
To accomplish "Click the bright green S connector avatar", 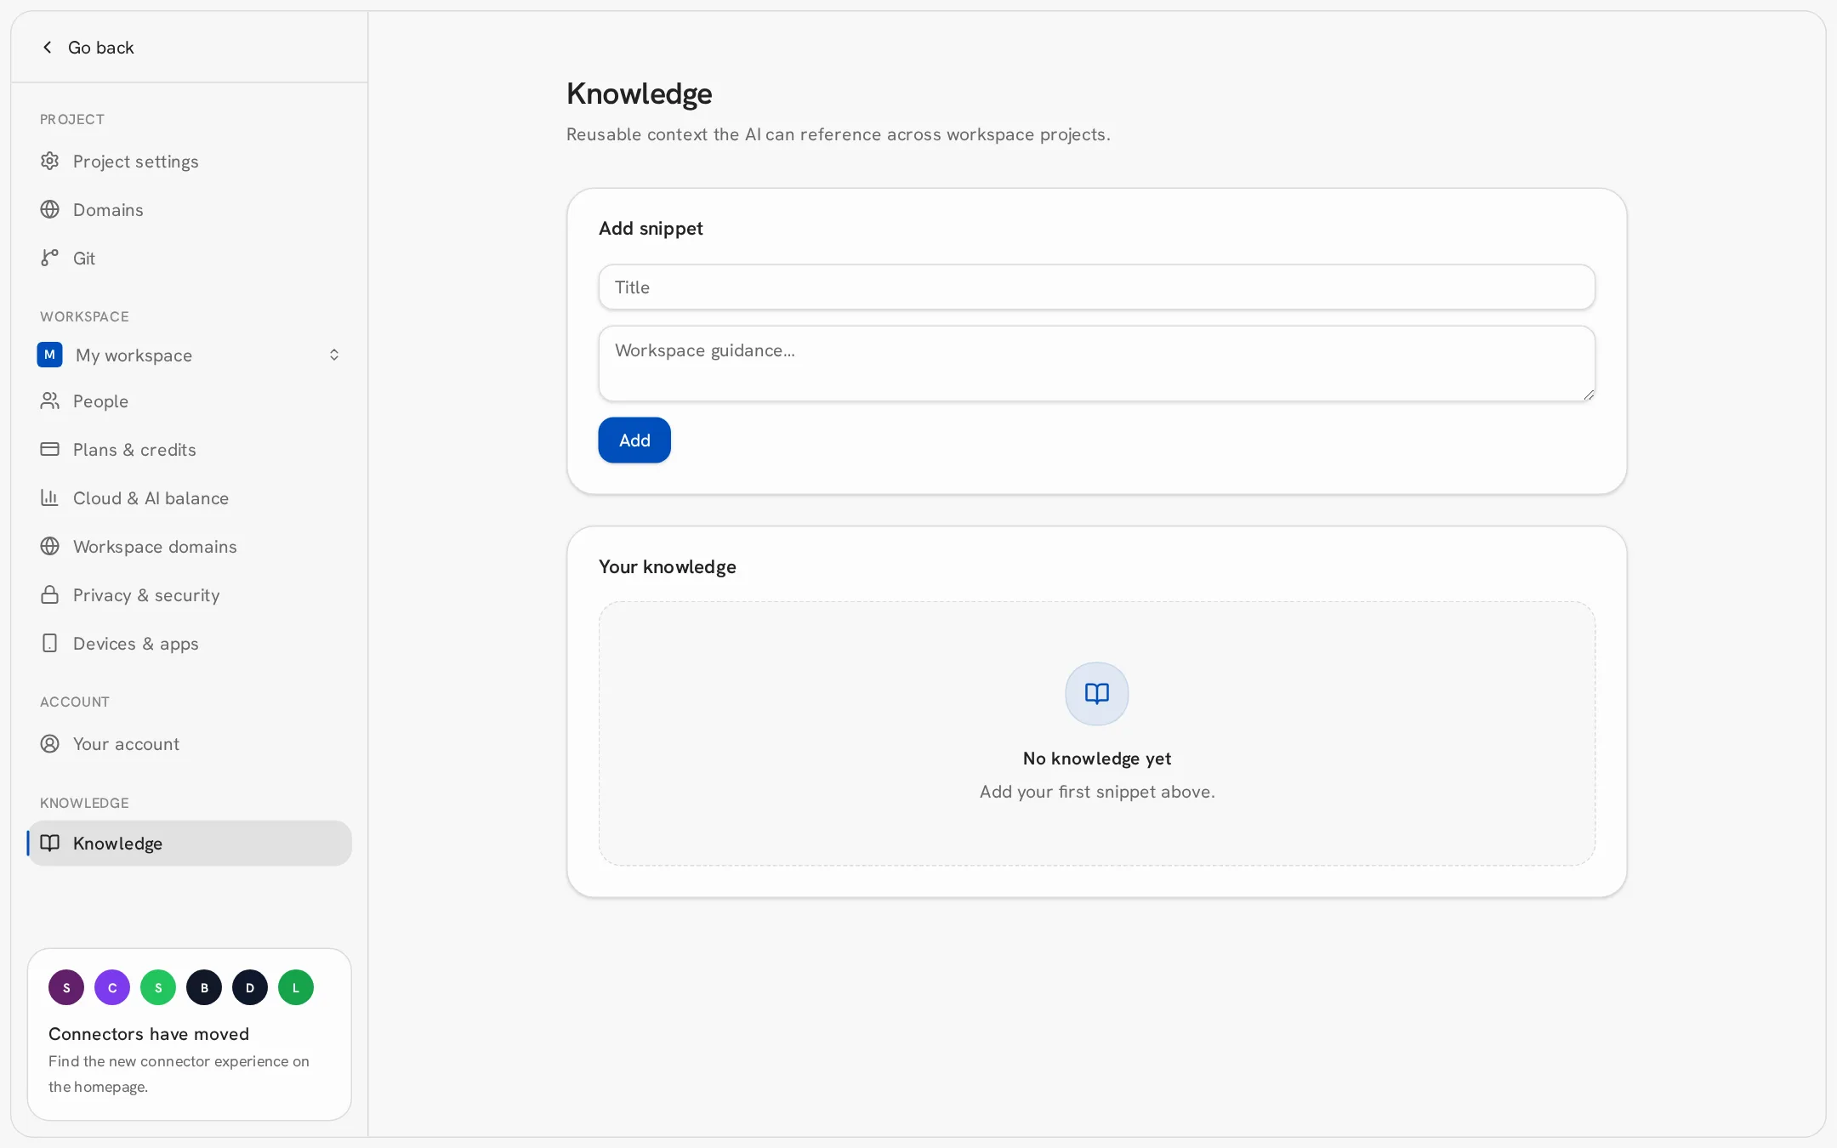I will point(158,987).
